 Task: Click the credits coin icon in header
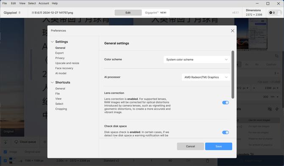tap(271, 13)
